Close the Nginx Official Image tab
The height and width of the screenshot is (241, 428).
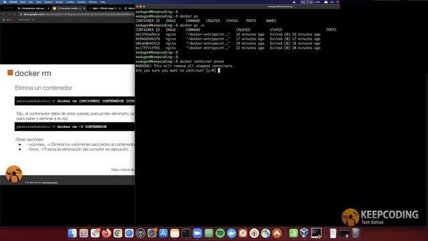pyautogui.click(x=120, y=9)
